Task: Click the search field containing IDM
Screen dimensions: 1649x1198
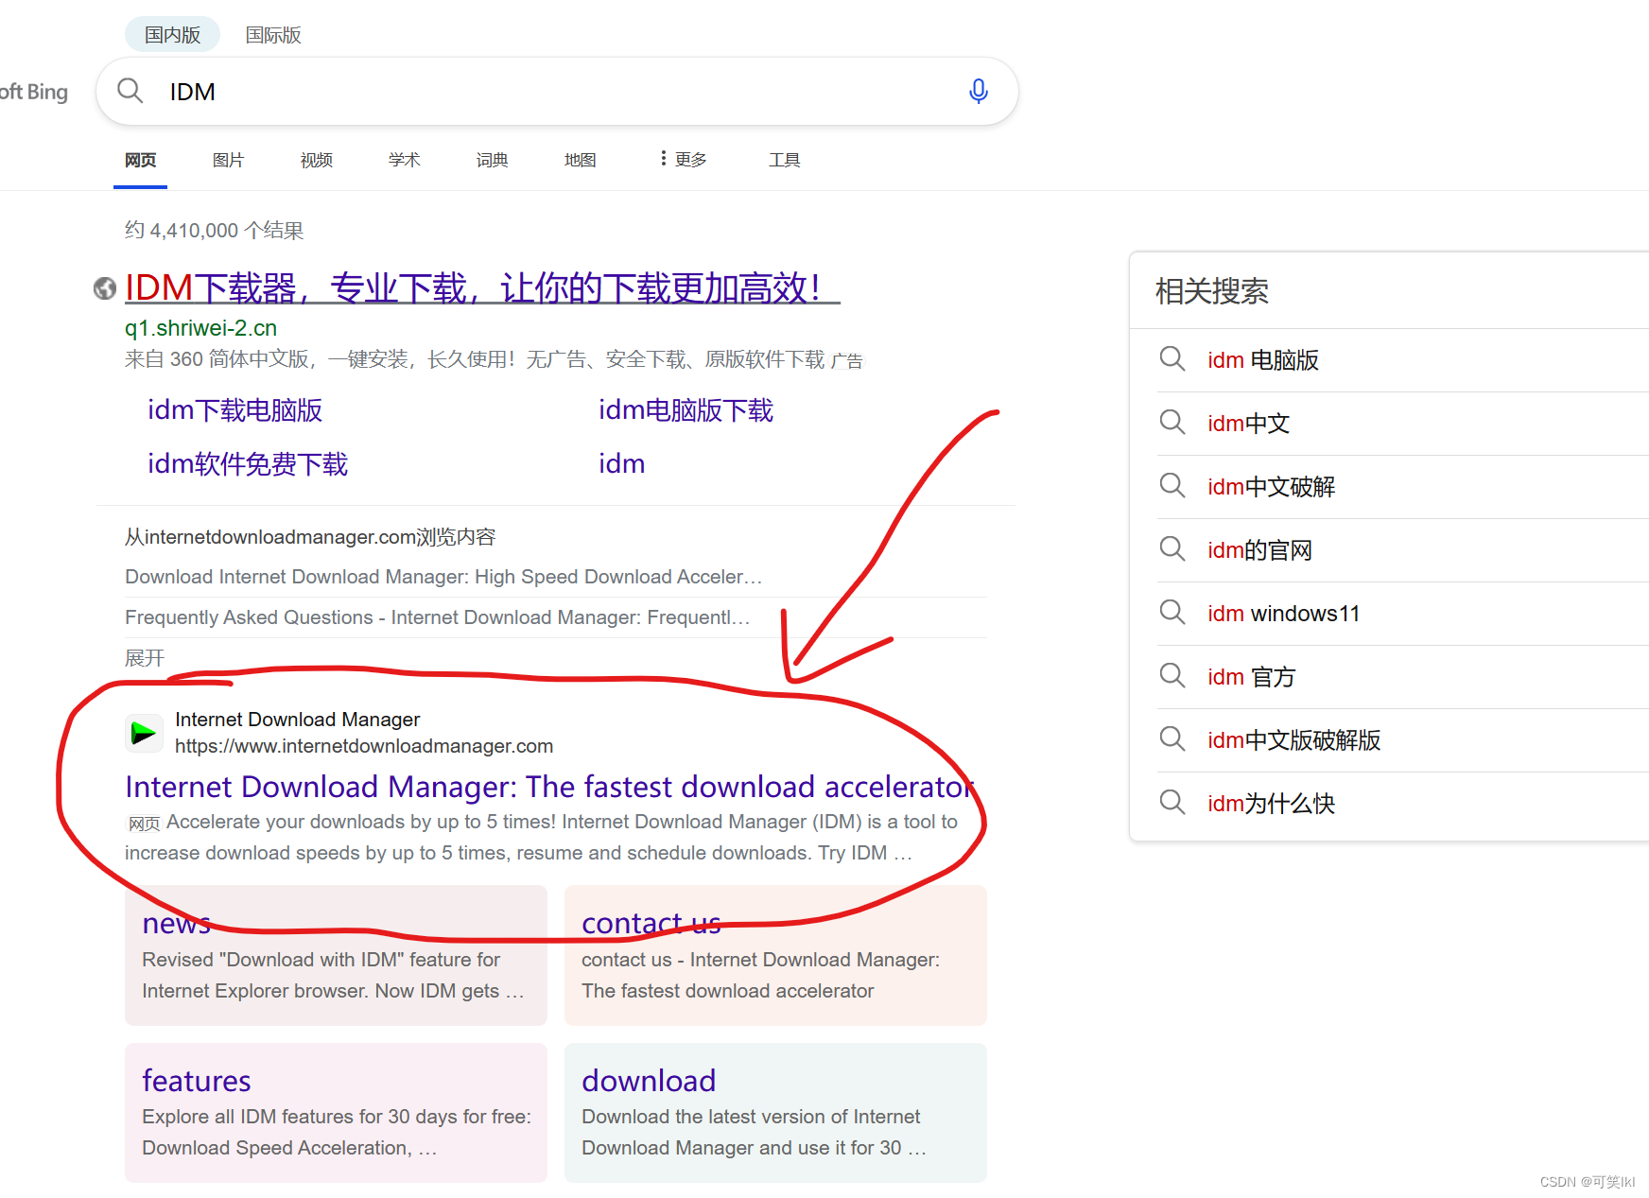Action: tap(557, 91)
